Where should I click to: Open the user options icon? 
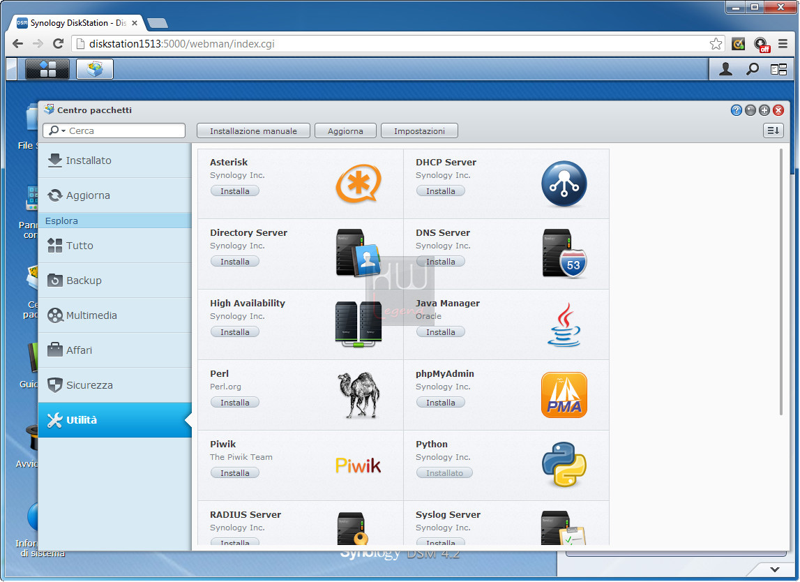pos(725,69)
